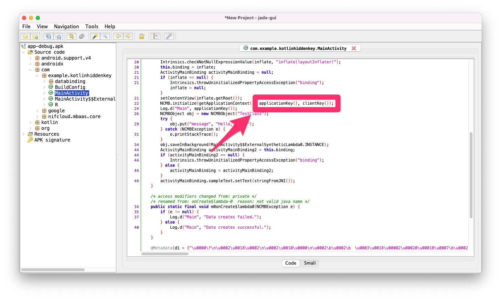Image resolution: width=501 pixels, height=299 pixels.
Task: Expand the android.support.v4 package
Action: click(30, 58)
